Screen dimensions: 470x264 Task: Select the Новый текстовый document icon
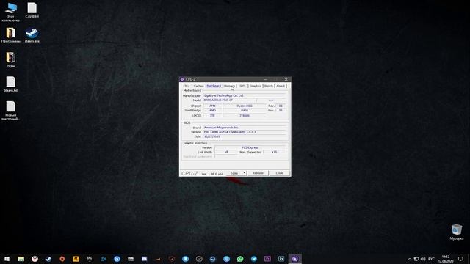click(11, 111)
